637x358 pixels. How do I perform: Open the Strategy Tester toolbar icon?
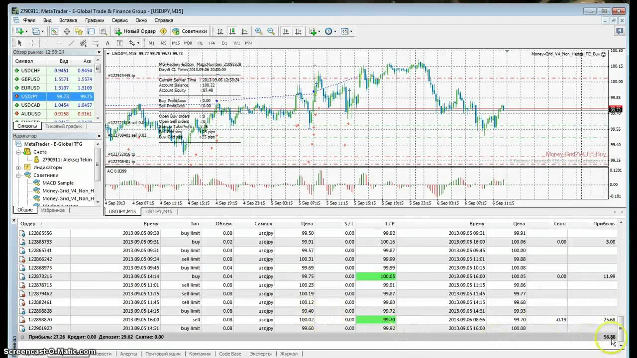click(x=103, y=31)
